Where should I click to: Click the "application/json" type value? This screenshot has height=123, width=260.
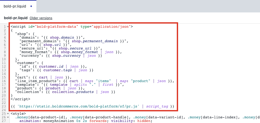[x=111, y=27]
